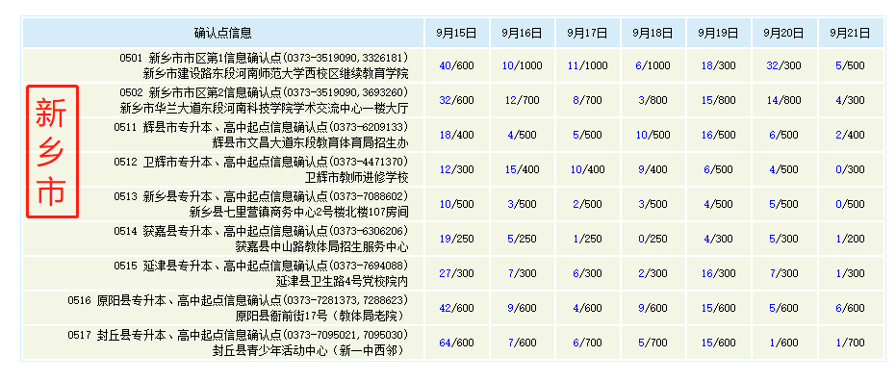
Task: Select the 15 link for 0512 on 9月16日
Action: (511, 169)
